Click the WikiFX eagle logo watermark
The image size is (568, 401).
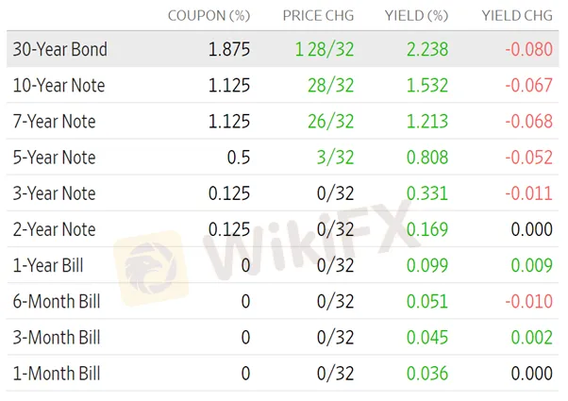pos(151,268)
